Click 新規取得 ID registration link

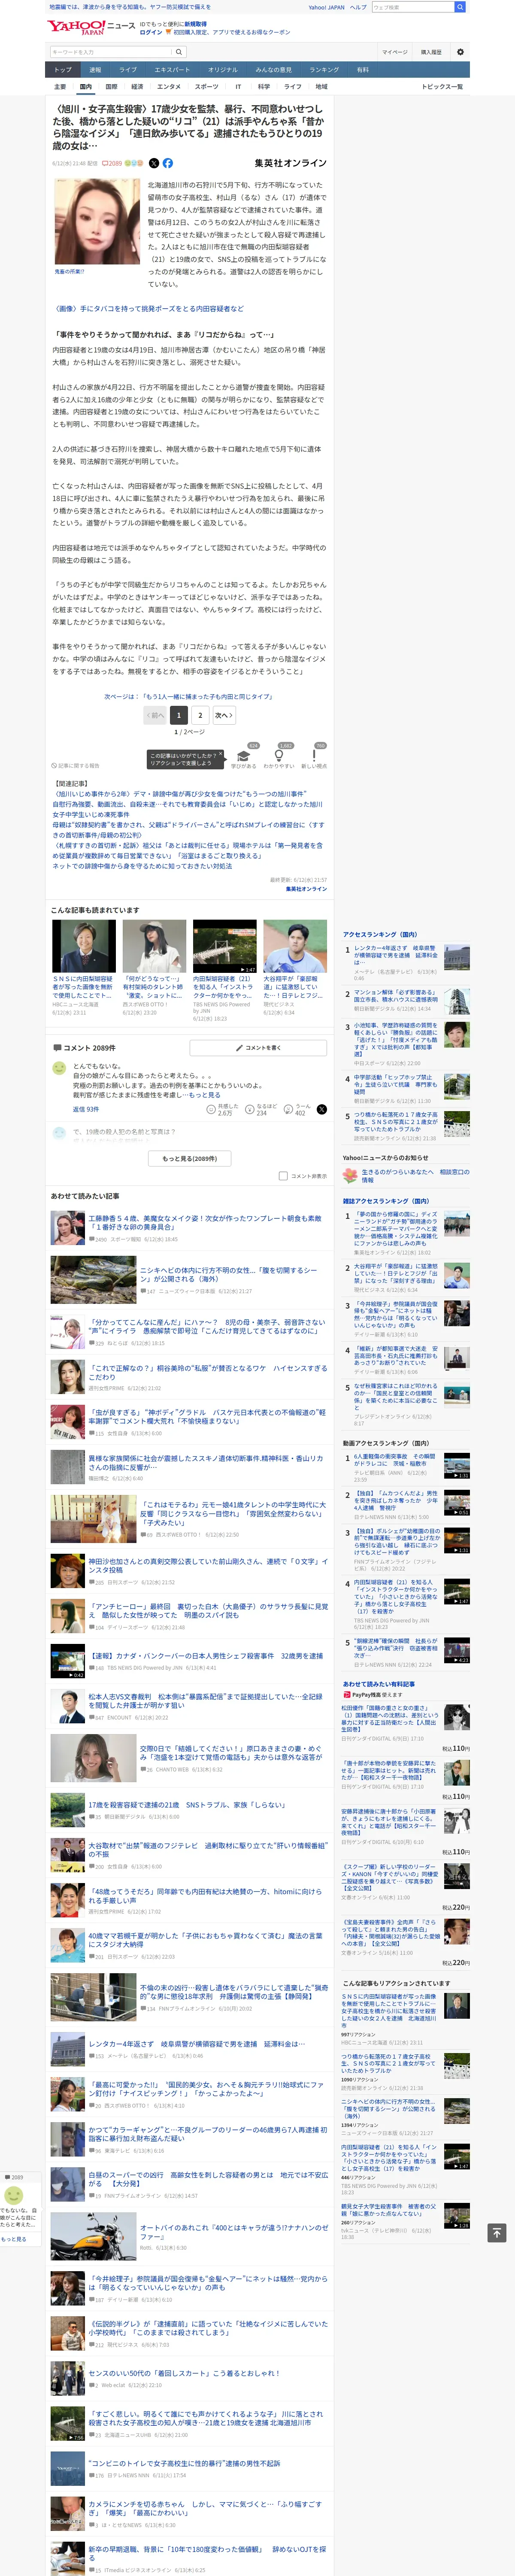pyautogui.click(x=195, y=24)
